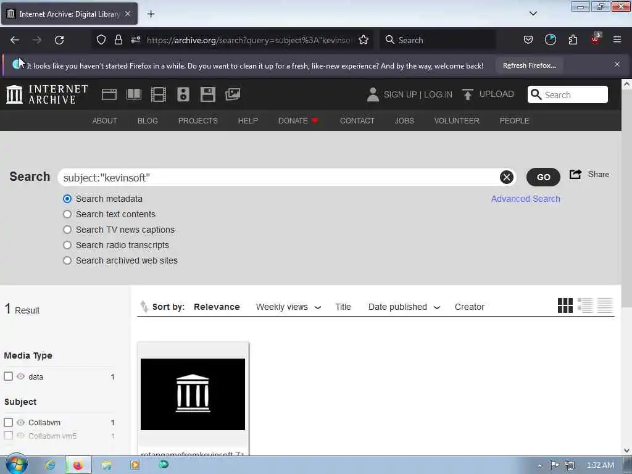The height and width of the screenshot is (474, 632).
Task: Click the SIGN UP link
Action: pos(400,94)
